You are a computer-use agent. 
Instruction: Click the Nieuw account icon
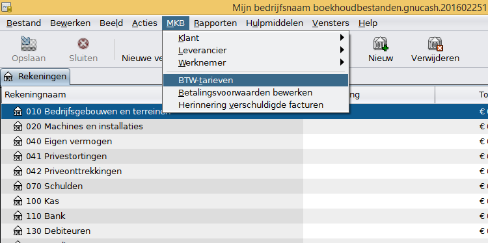tap(381, 44)
